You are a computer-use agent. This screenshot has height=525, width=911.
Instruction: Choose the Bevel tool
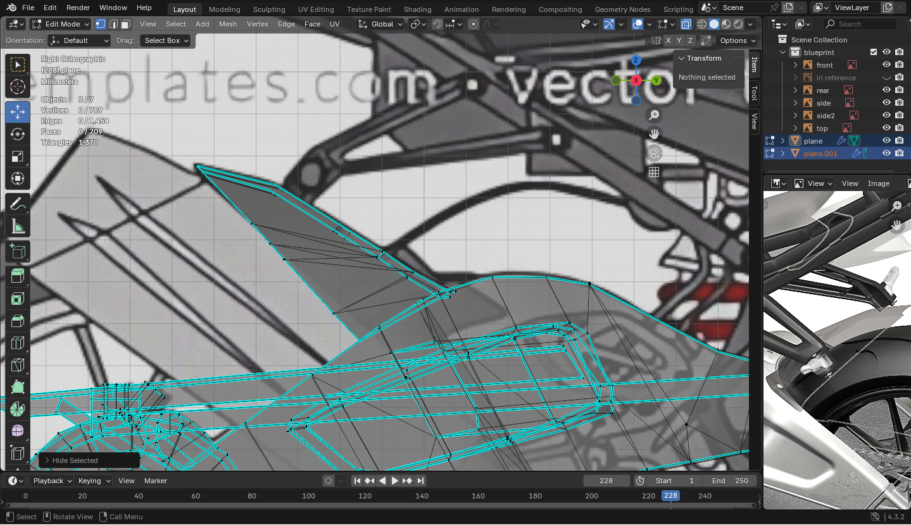18,321
